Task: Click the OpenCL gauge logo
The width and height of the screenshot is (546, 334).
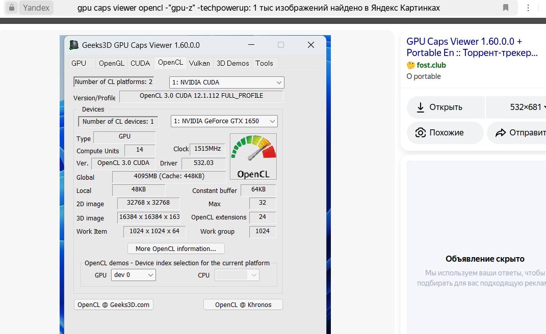Action: point(253,157)
